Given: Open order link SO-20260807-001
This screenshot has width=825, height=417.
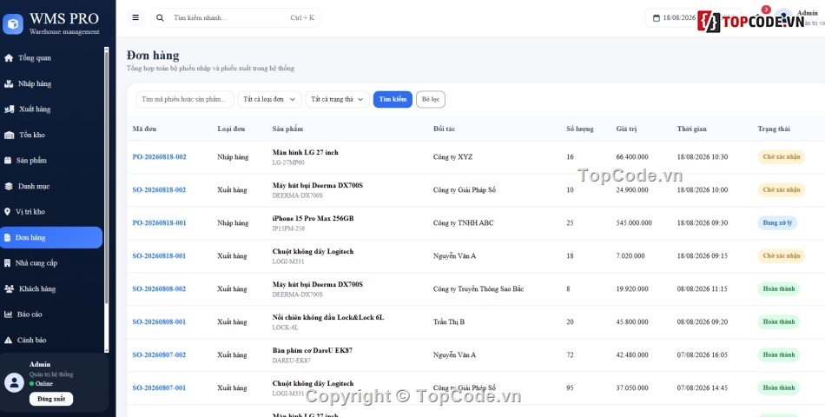Looking at the screenshot, I should coord(159,388).
